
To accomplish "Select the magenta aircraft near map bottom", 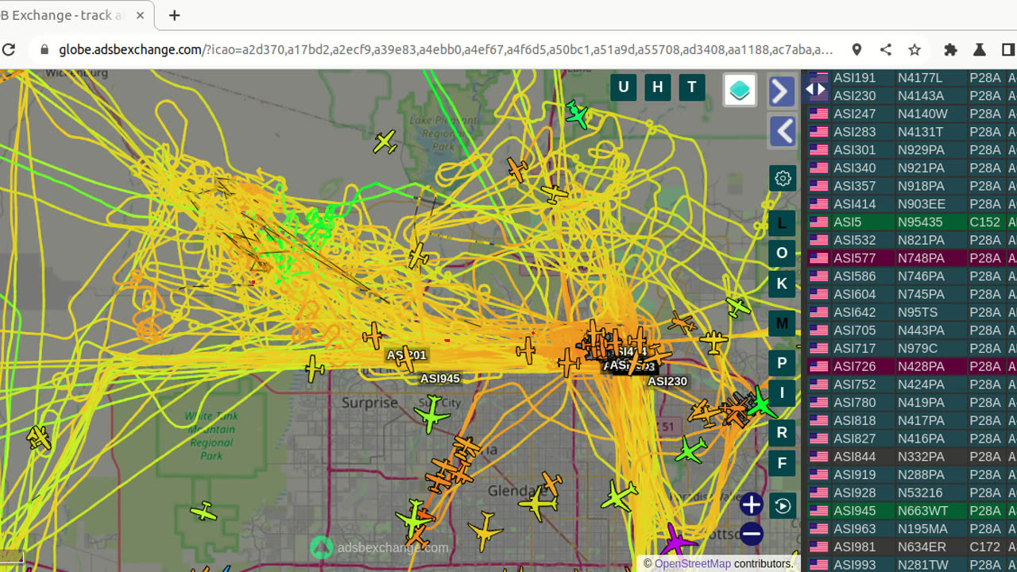I will pos(676,541).
